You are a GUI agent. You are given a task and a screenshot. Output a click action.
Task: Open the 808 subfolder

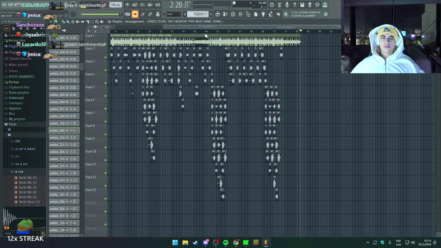click(x=18, y=141)
